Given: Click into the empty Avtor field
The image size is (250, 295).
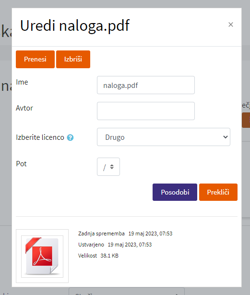Looking at the screenshot, I should [x=146, y=111].
